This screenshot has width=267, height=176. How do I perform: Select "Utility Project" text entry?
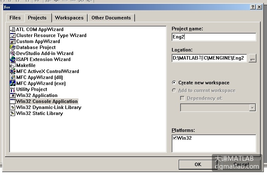pos(32,89)
